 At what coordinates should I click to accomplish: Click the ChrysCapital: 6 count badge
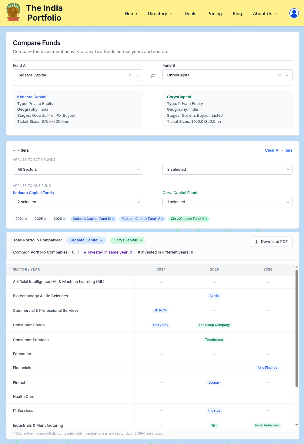click(x=128, y=240)
